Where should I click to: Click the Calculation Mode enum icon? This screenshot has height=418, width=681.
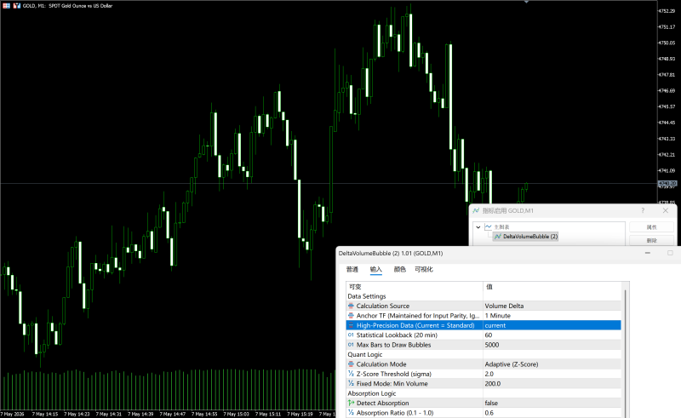(x=351, y=364)
